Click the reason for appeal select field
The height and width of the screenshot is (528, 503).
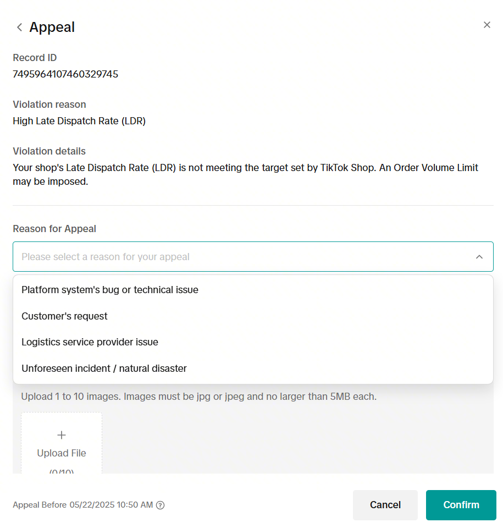click(242, 257)
